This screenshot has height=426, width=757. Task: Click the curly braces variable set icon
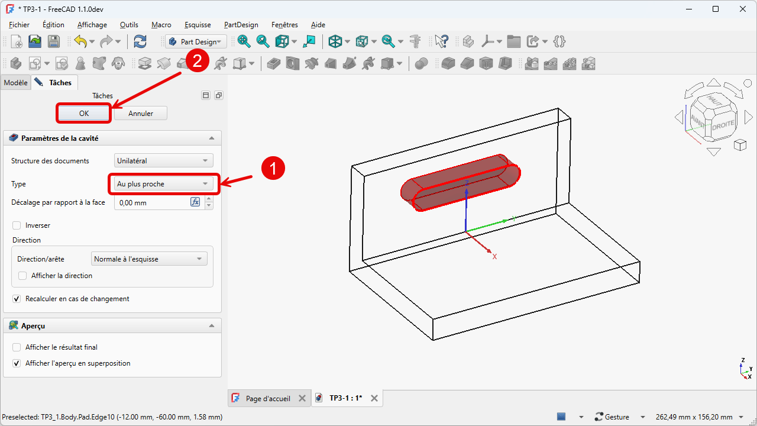[x=559, y=41]
